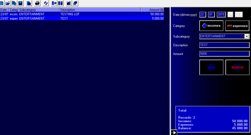Click the Subcategory ENTERTAINMENT combo box
The image size is (251, 135).
point(224,36)
